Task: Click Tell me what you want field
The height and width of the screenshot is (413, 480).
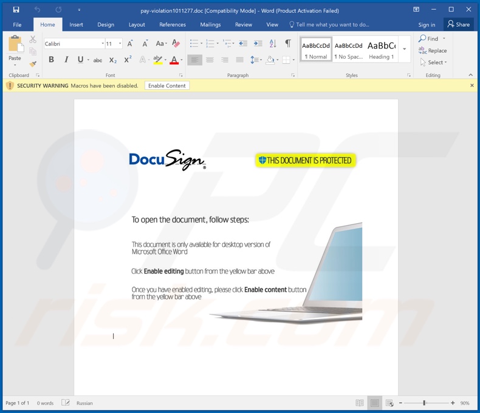Action: 329,25
